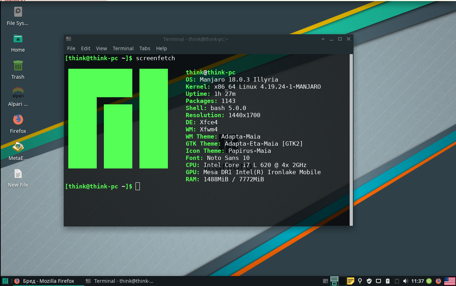Click the 'Resolution: 1440x1700' line

point(223,115)
